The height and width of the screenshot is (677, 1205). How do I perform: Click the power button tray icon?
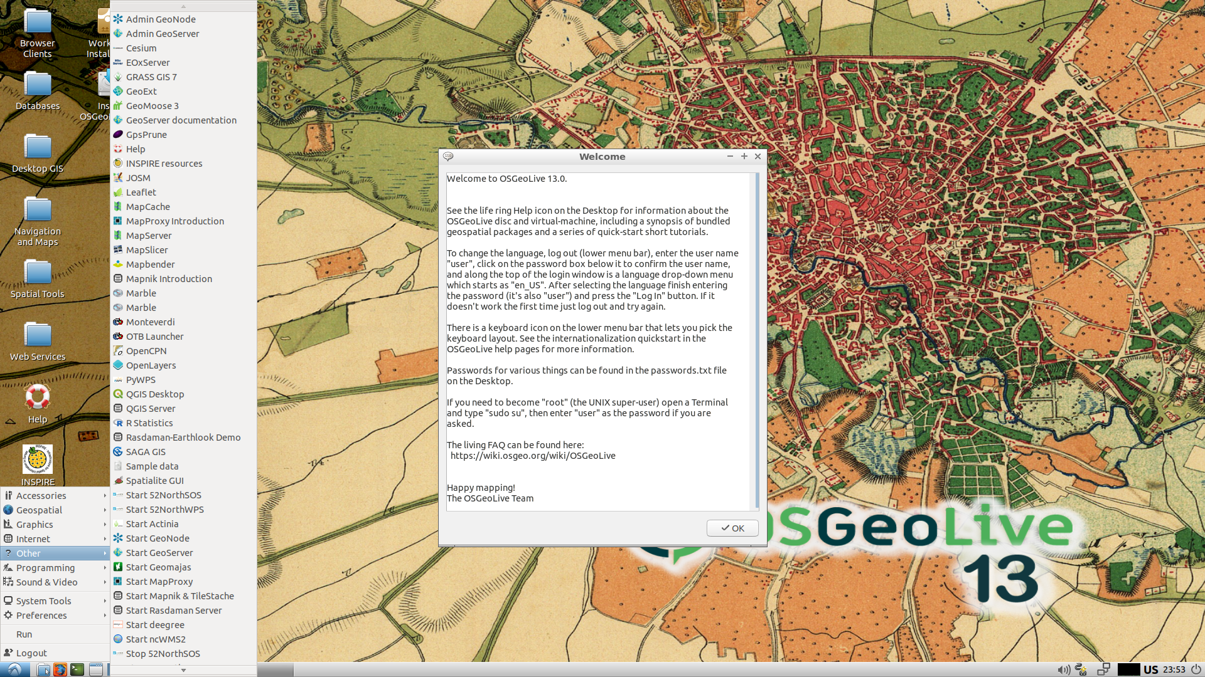click(1196, 669)
